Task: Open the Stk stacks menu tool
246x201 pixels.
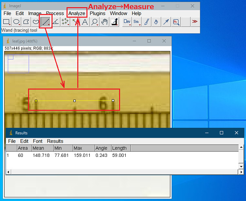Action: (x=137, y=22)
